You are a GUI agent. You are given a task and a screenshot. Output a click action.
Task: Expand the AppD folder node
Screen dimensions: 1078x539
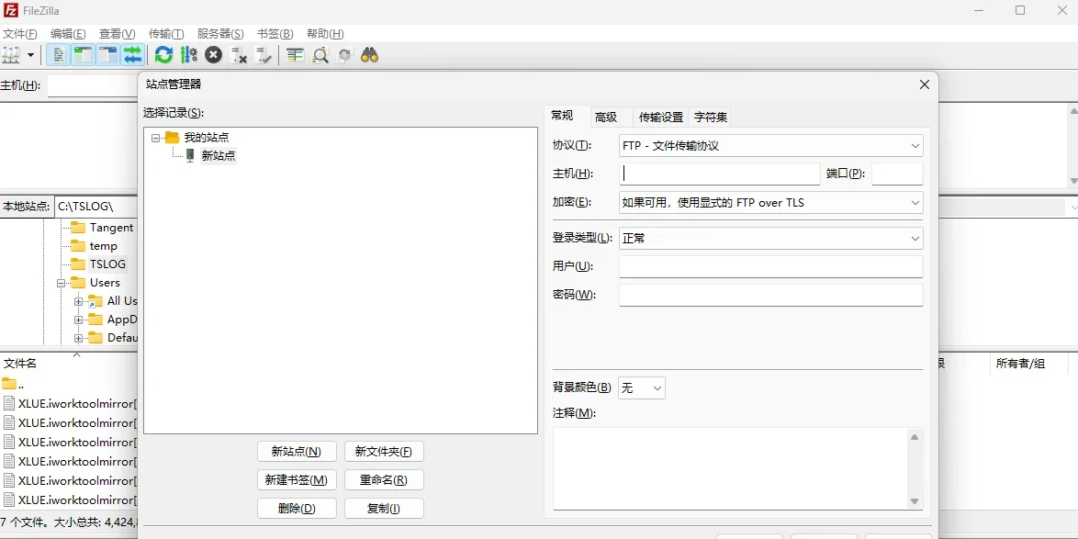point(78,320)
